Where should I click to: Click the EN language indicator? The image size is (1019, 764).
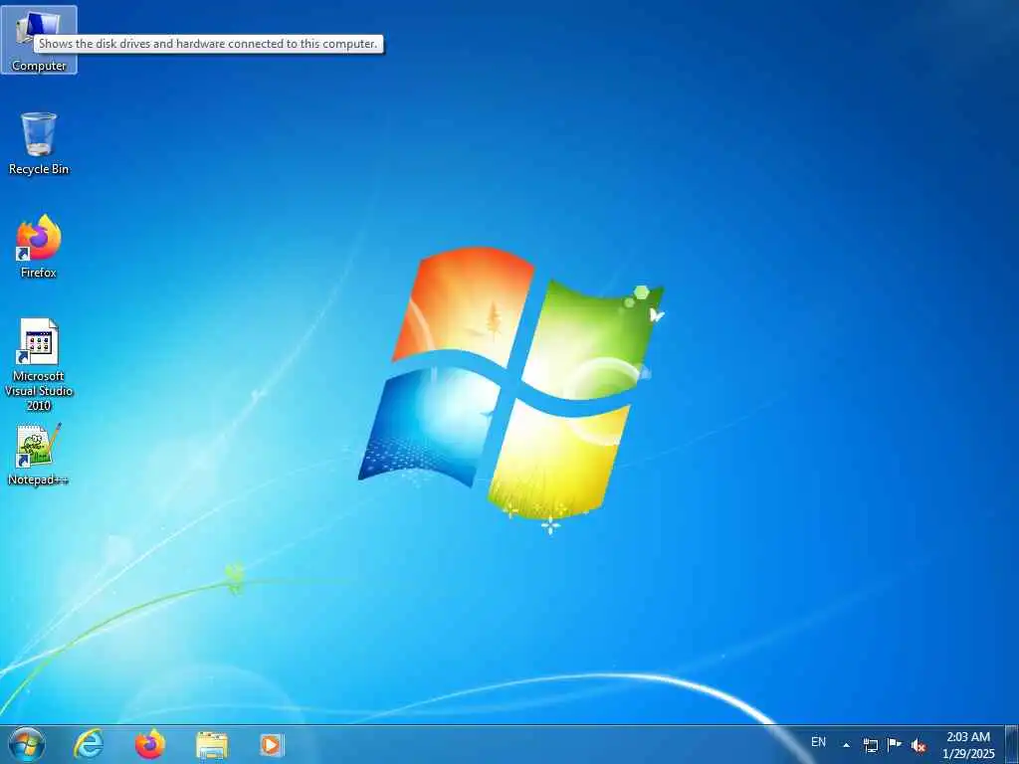point(818,742)
